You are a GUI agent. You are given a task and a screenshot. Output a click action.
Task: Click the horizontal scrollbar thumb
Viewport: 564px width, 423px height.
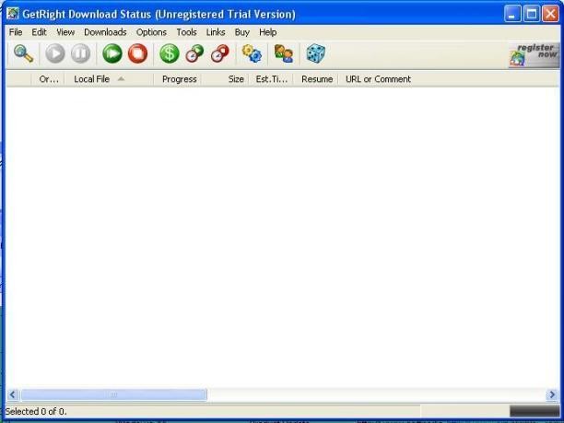tap(113, 394)
